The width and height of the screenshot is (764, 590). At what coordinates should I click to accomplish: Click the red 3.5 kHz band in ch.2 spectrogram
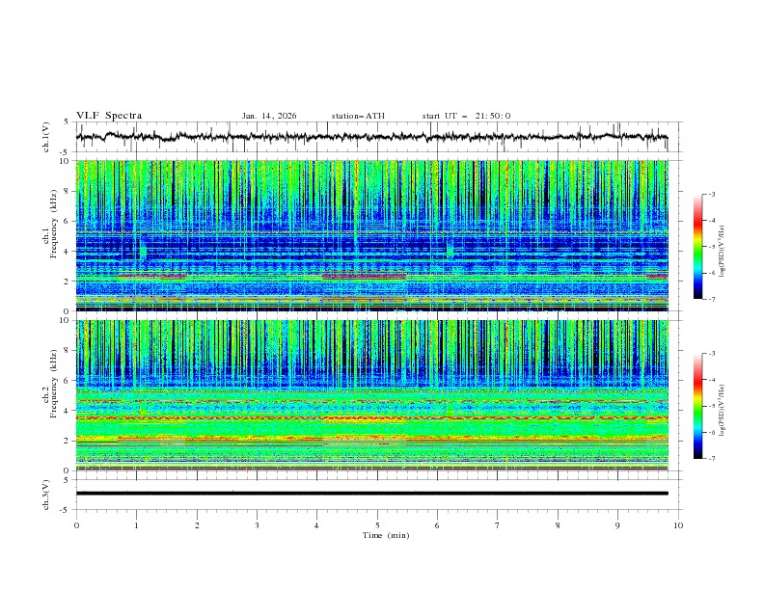pyautogui.click(x=371, y=418)
